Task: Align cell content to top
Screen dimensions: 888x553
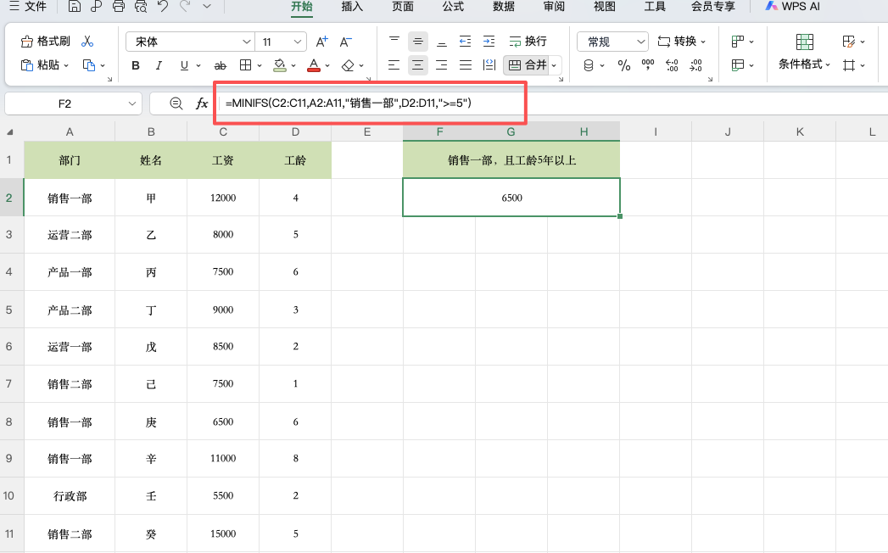Action: [x=394, y=41]
